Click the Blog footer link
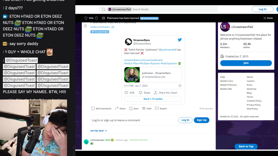The width and height of the screenshot is (278, 156). pyautogui.click(x=249, y=93)
